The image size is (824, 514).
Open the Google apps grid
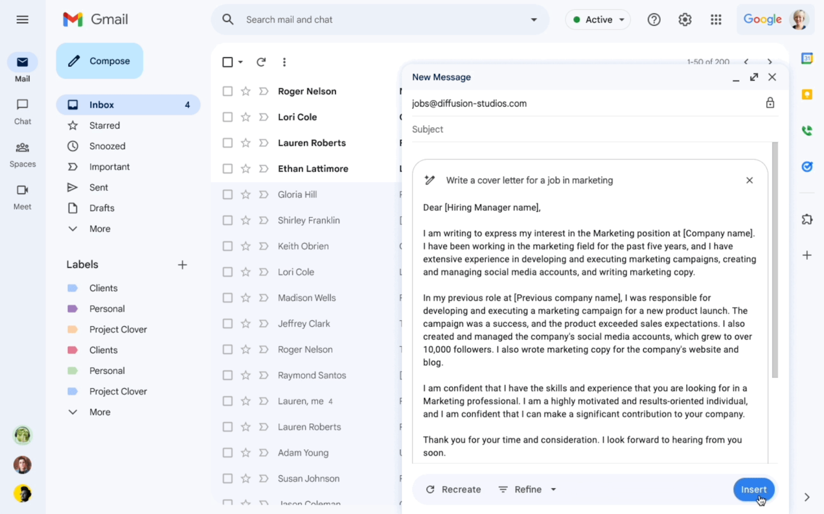716,20
